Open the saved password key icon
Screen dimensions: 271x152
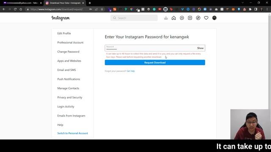point(91,9)
